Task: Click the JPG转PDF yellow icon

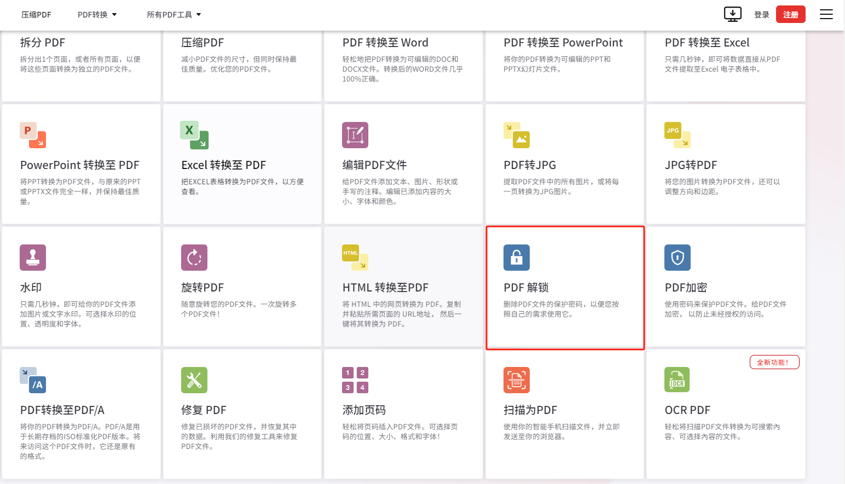Action: 678,135
